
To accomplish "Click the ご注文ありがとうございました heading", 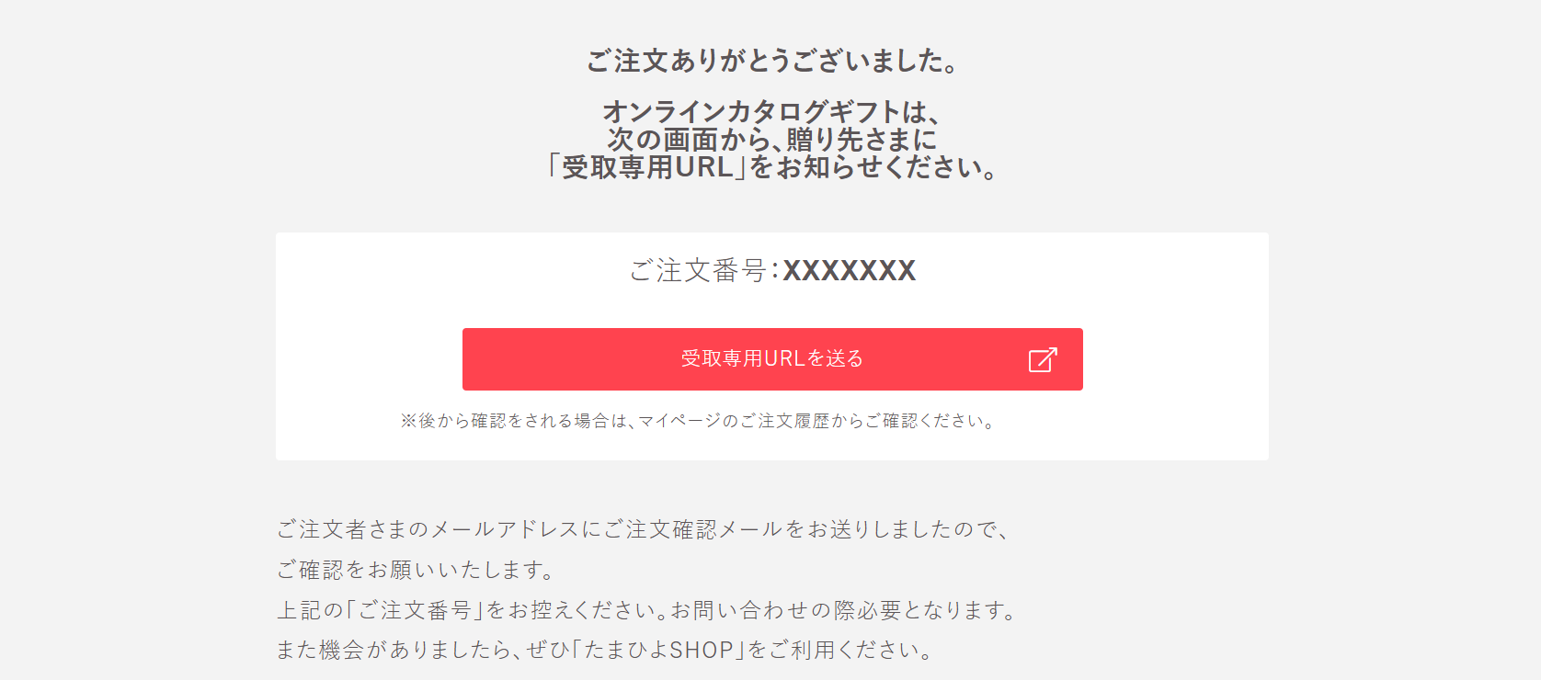I will 772,61.
